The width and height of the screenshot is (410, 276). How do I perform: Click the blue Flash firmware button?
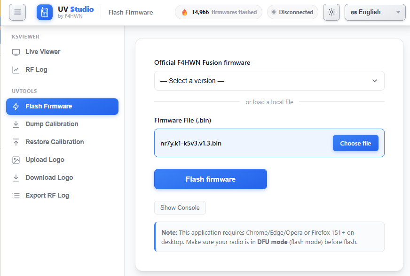pyautogui.click(x=211, y=179)
